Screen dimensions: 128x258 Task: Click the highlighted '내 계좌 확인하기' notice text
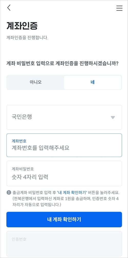pos(72,192)
